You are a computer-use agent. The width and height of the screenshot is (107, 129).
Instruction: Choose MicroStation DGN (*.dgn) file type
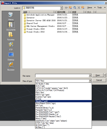pos(63,103)
